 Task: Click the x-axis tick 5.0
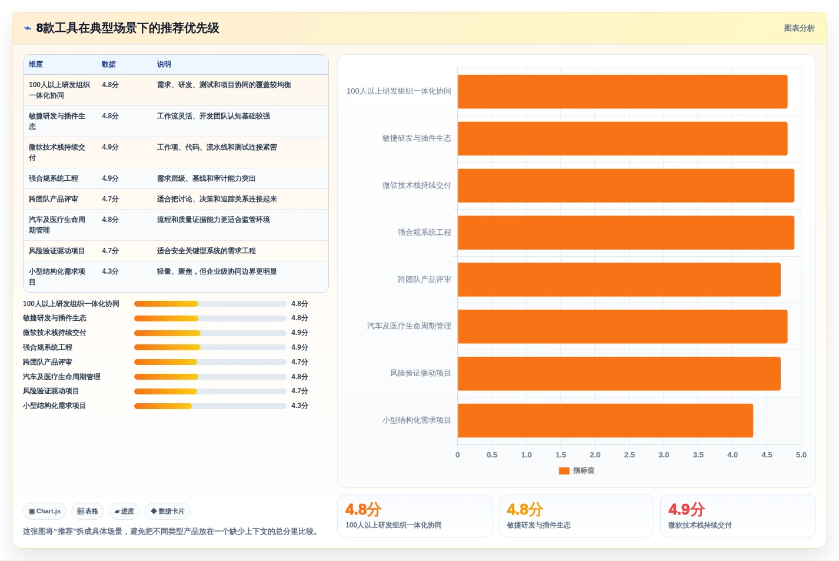point(801,455)
